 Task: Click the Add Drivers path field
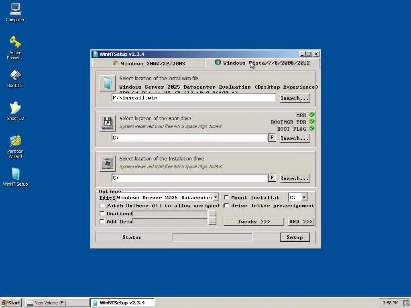click(170, 221)
